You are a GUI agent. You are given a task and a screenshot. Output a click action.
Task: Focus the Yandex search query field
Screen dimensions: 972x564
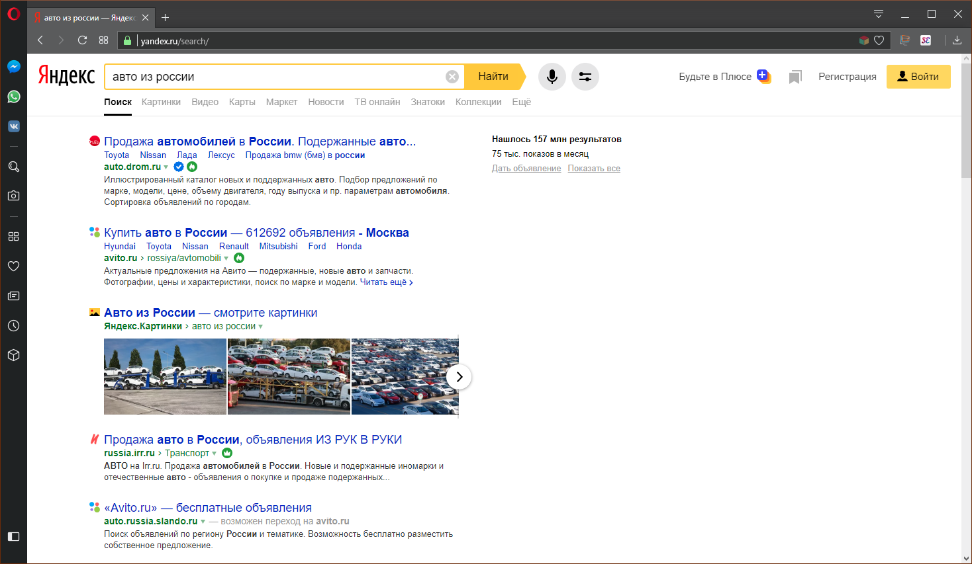275,77
